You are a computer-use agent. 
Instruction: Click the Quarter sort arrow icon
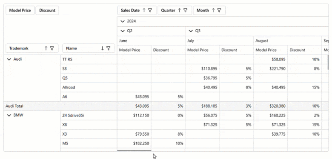(x=180, y=10)
